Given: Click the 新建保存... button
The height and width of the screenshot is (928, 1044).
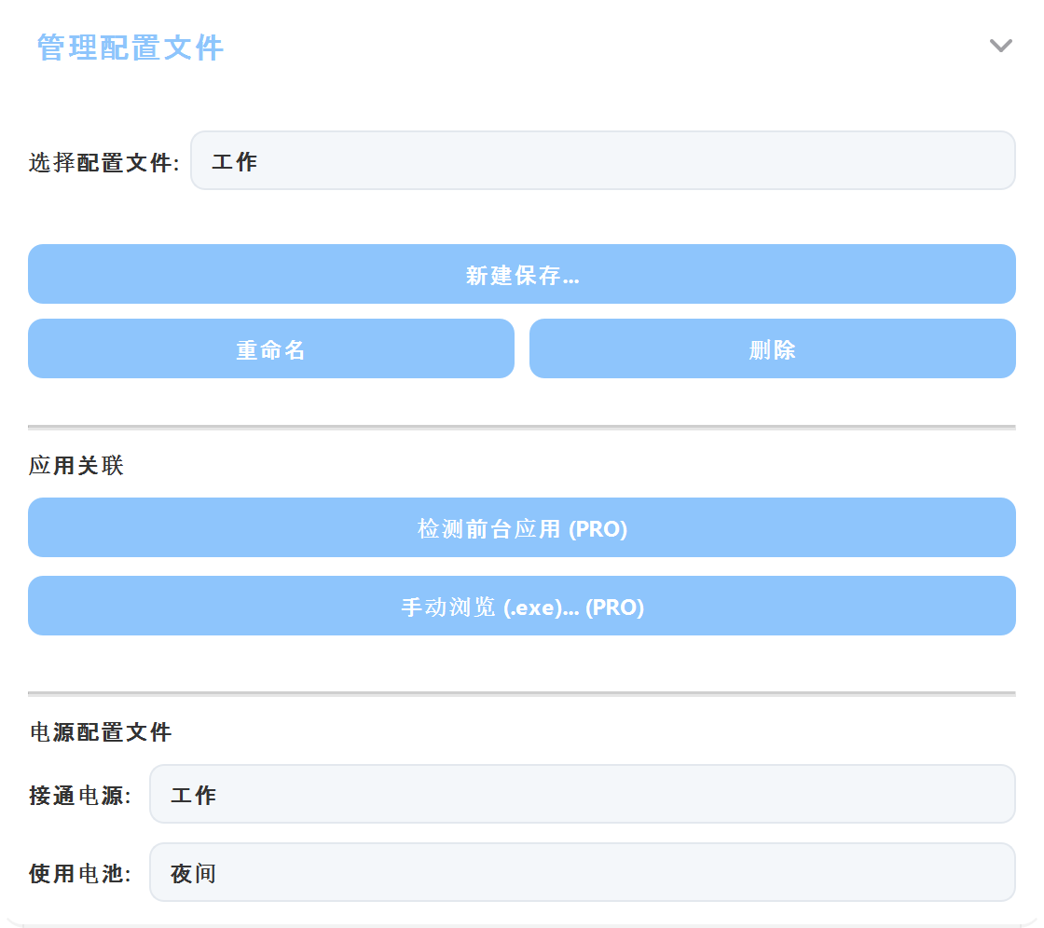Looking at the screenshot, I should tap(521, 274).
